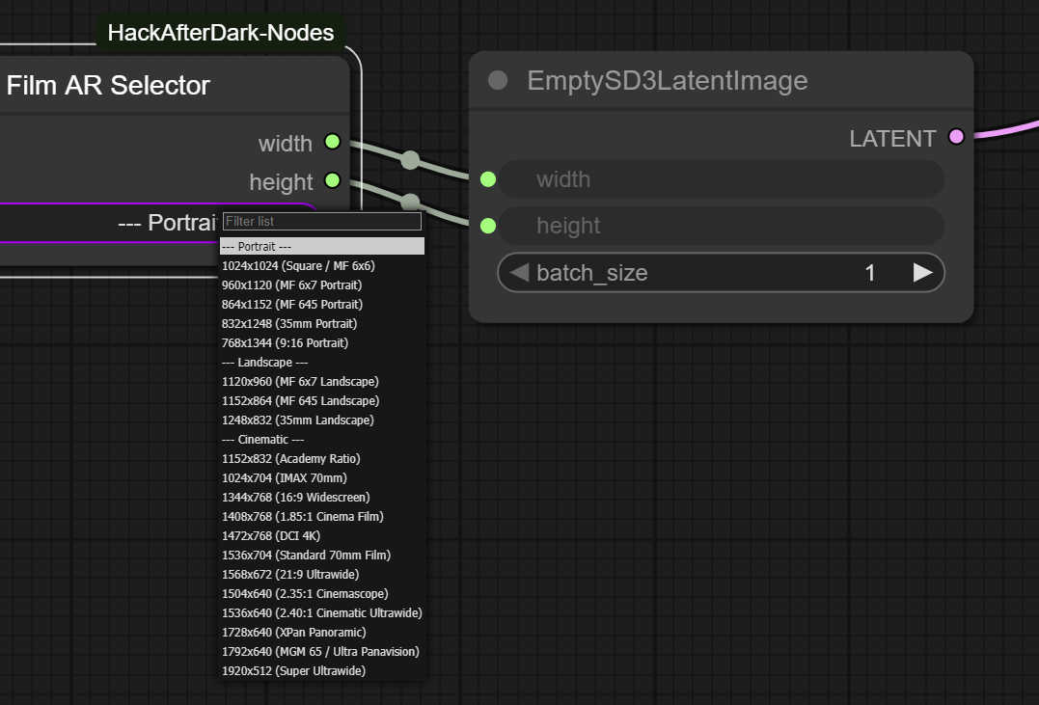Choose 1568x672 (21:9 Ultrawide)
1039x705 pixels.
322,575
